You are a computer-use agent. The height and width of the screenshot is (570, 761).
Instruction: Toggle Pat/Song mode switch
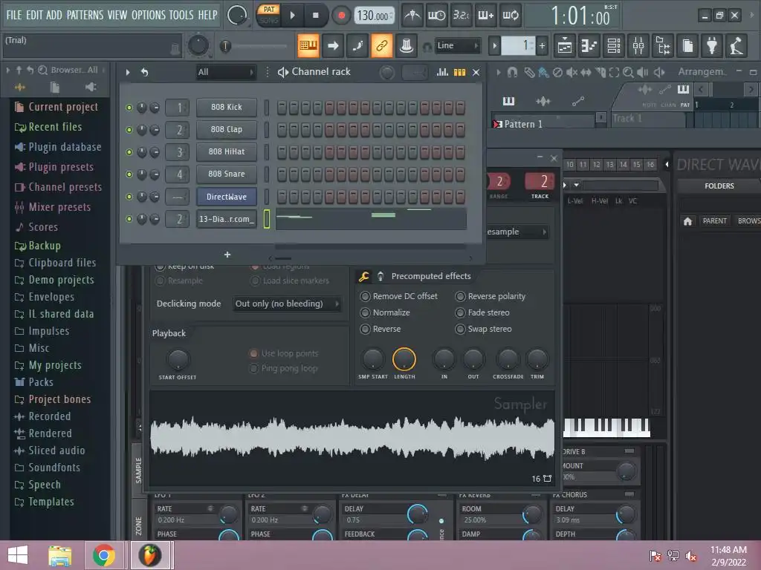click(x=268, y=16)
